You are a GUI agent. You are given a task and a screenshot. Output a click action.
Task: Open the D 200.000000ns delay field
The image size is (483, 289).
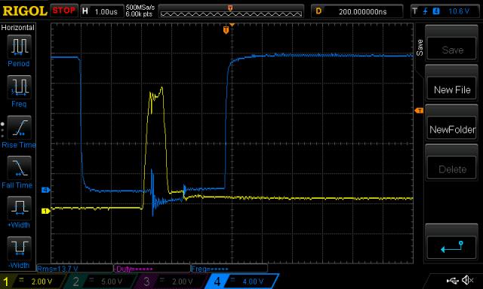pyautogui.click(x=357, y=12)
